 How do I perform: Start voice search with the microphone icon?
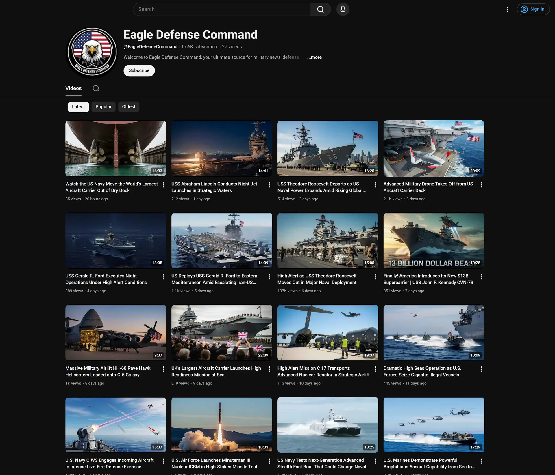[x=343, y=9]
